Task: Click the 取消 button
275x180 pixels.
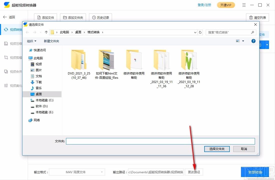Action: pyautogui.click(x=244, y=149)
